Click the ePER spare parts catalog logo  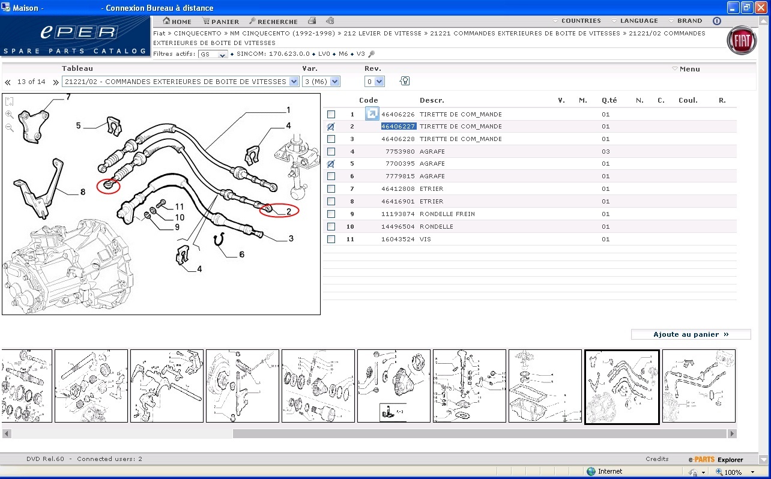(x=75, y=37)
